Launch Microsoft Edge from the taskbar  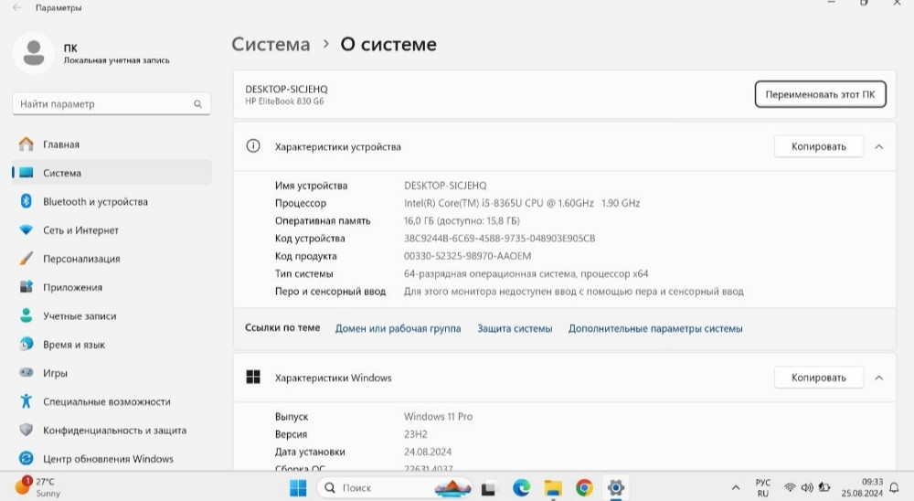point(521,487)
